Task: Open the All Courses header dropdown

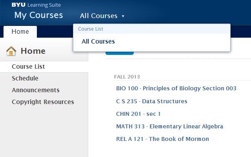Action: pos(98,16)
